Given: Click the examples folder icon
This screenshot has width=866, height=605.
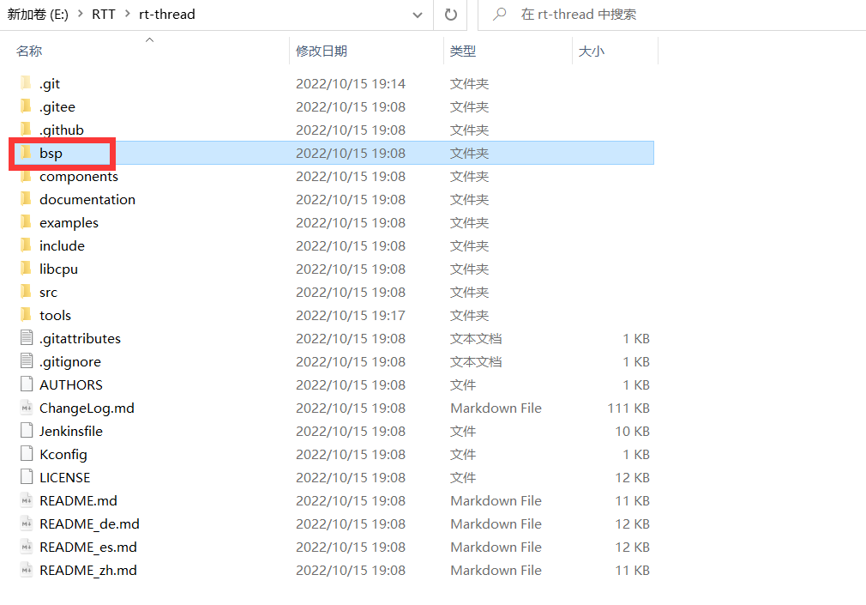Looking at the screenshot, I should tap(26, 222).
